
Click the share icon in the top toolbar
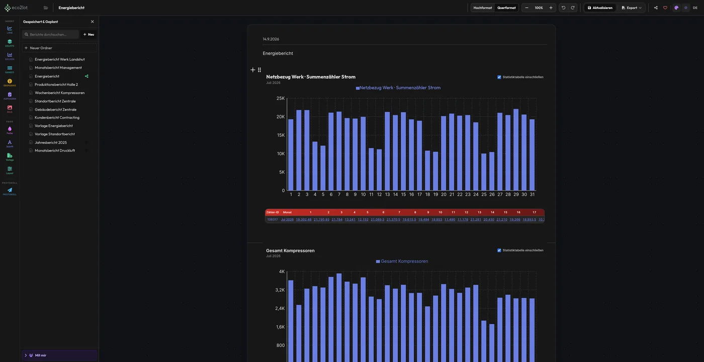point(656,8)
